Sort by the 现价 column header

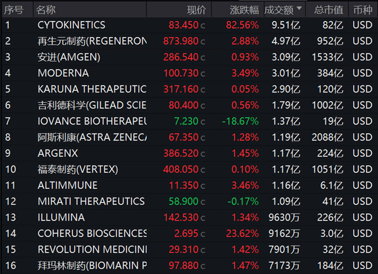pyautogui.click(x=197, y=10)
